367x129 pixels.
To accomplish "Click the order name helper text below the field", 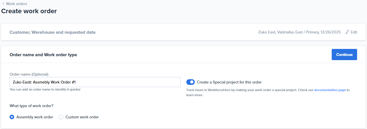I will click(45, 90).
